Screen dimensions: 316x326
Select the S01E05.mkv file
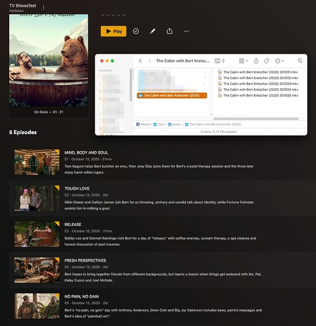tap(258, 96)
